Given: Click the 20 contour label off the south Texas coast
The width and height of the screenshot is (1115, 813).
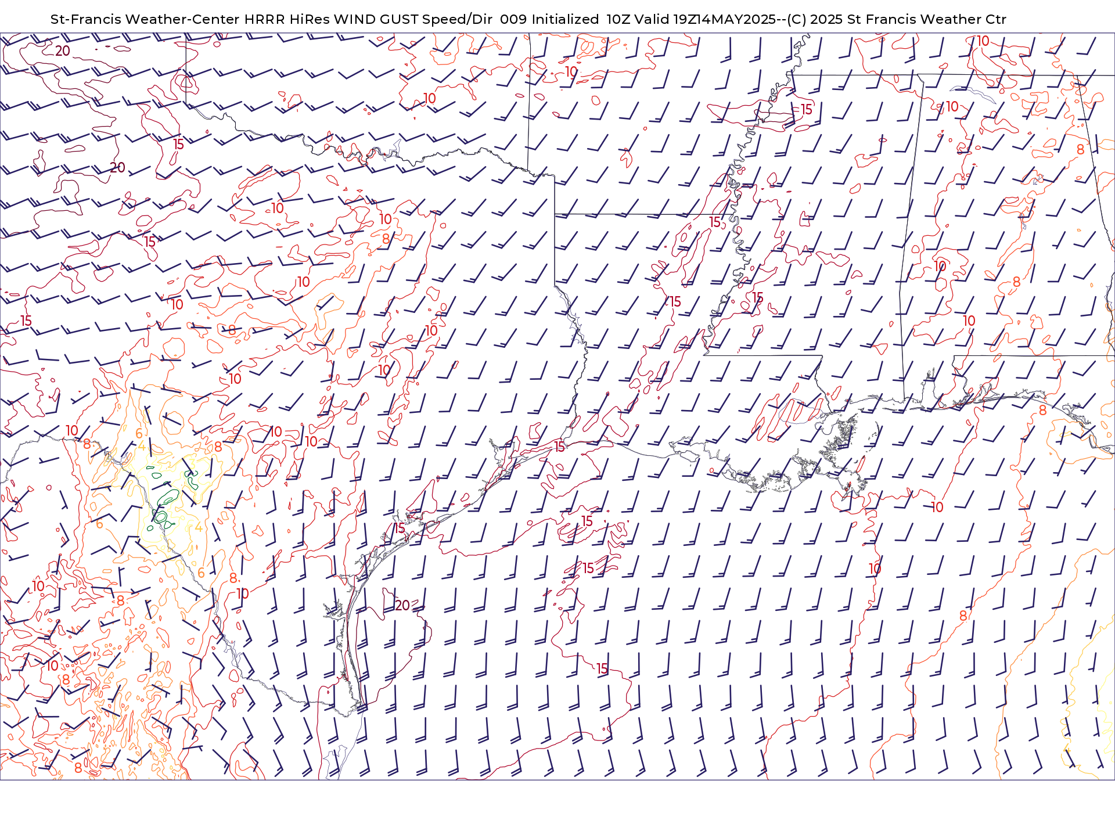Looking at the screenshot, I should pos(402,606).
